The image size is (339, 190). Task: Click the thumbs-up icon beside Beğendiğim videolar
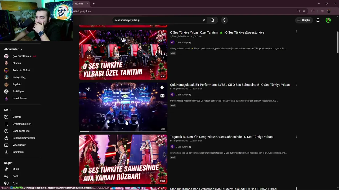[7, 138]
